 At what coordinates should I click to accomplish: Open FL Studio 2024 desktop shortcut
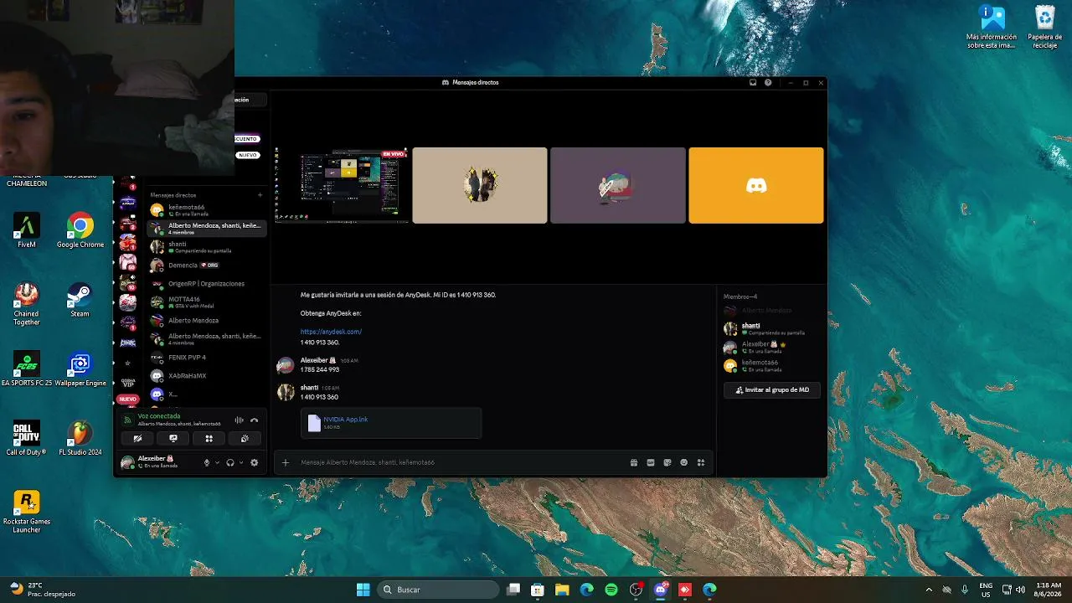[80, 439]
